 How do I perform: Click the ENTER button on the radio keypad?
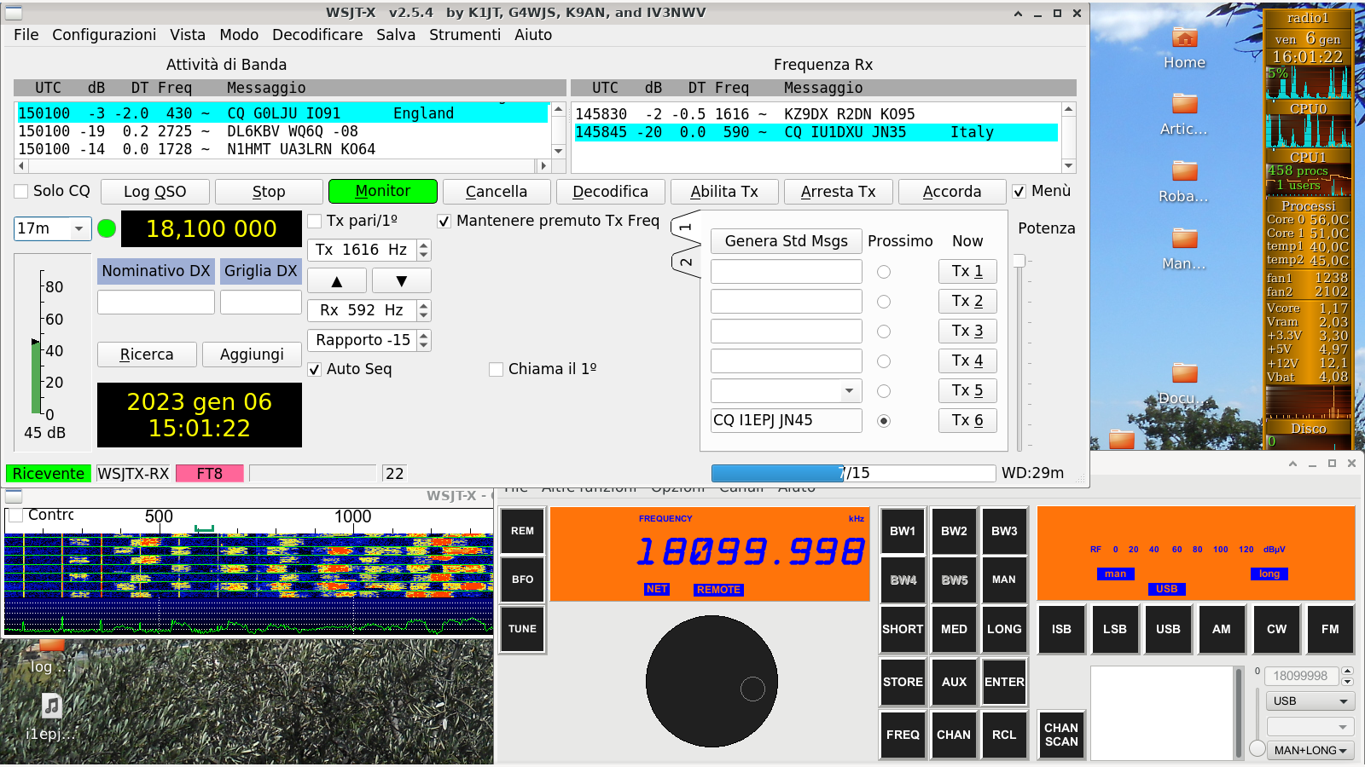pos(1004,682)
